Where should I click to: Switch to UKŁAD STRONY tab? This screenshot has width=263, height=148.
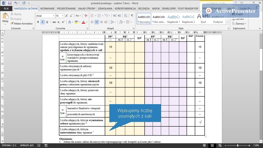[87, 8]
